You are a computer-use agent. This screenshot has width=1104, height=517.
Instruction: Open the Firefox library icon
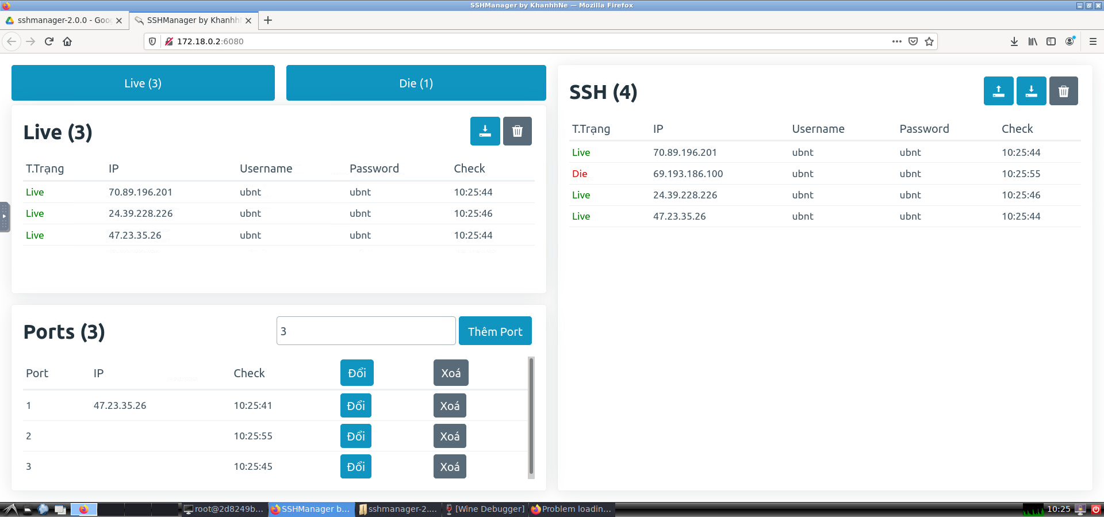pos(1033,41)
